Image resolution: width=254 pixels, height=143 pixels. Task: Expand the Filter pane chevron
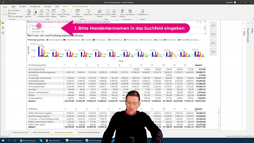[x=244, y=23]
